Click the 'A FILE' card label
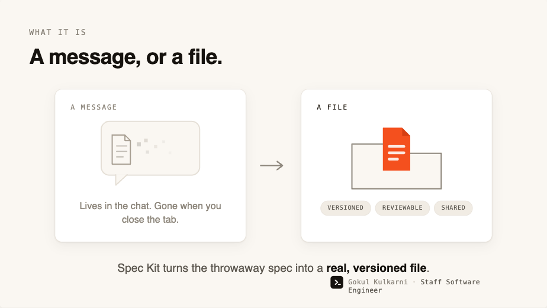The height and width of the screenshot is (308, 547). (x=332, y=107)
